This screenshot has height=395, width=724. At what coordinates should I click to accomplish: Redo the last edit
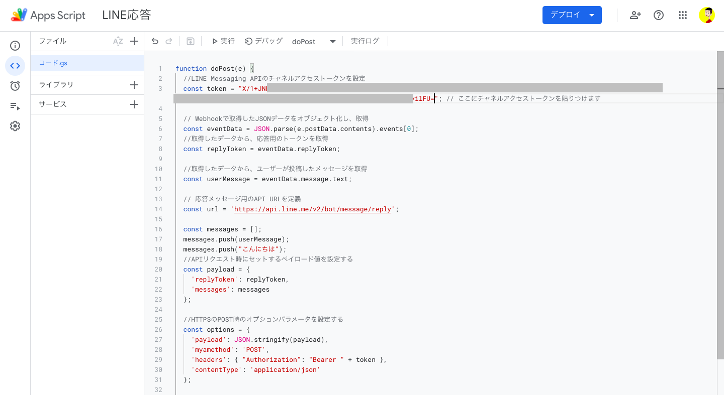[x=170, y=41]
